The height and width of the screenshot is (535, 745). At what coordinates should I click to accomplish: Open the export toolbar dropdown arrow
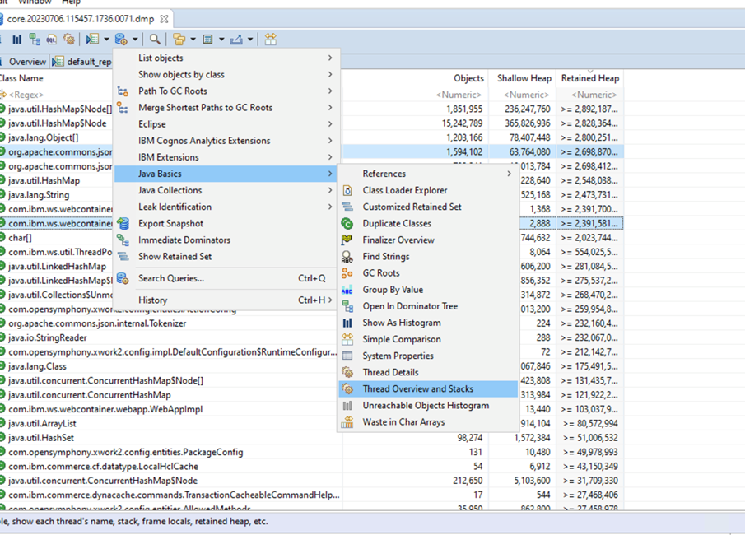250,39
